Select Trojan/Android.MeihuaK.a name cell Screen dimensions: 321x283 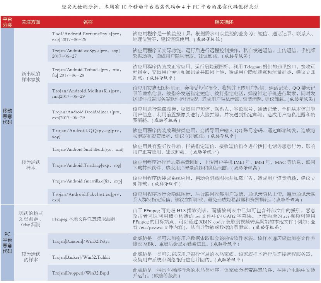pyautogui.click(x=88, y=94)
